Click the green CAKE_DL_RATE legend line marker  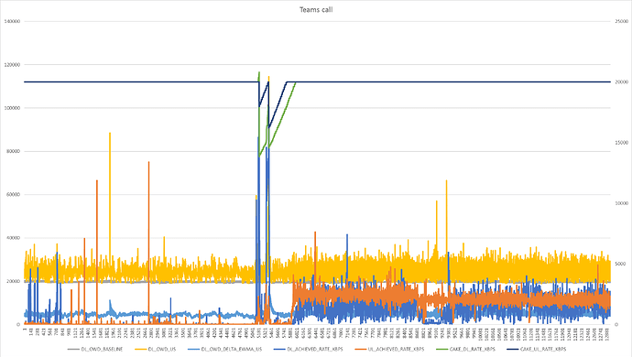tap(441, 349)
